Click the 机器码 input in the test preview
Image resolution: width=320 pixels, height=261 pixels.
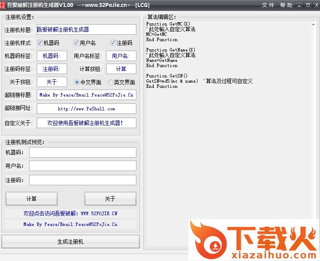coord(82,152)
